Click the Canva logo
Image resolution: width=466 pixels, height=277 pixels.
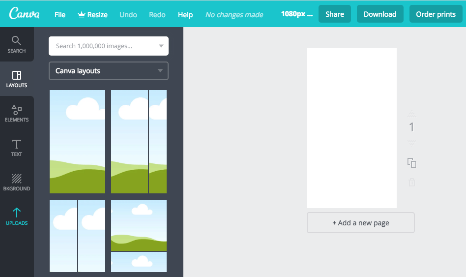pyautogui.click(x=25, y=14)
